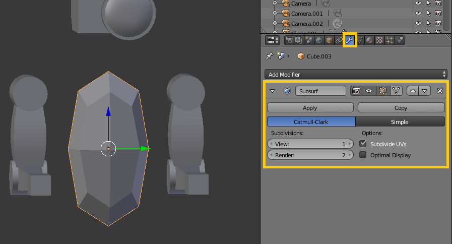This screenshot has height=244, width=452.
Task: Toggle Camera.001 renderability camera icon
Action: coord(438,13)
